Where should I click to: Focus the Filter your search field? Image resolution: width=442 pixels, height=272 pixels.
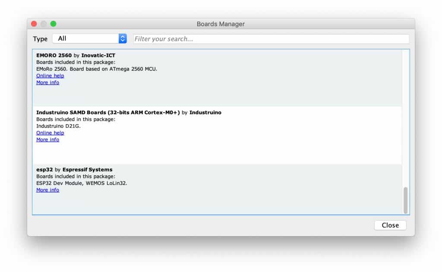coord(271,39)
